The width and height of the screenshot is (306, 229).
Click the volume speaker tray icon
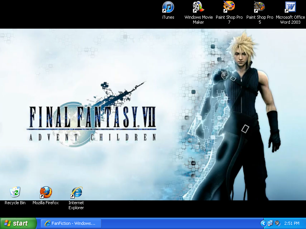(x=277, y=223)
